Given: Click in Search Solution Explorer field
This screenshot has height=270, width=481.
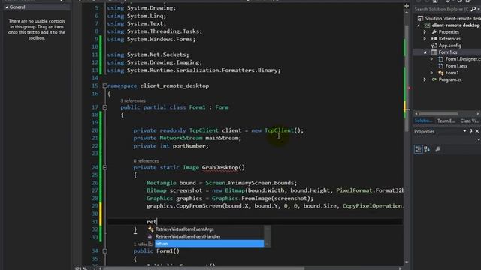Looking at the screenshot, I should point(441,10).
